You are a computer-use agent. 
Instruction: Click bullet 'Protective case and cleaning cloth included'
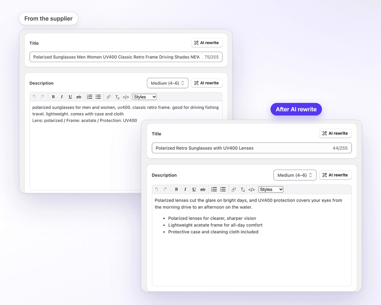213,232
